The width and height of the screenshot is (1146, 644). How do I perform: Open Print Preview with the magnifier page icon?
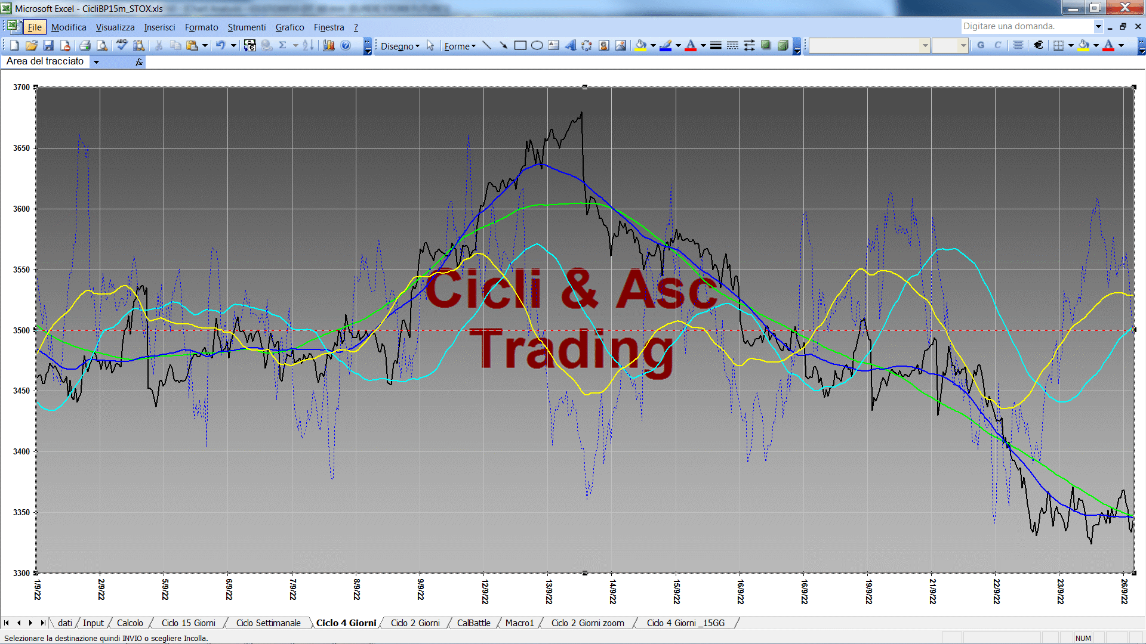point(102,45)
